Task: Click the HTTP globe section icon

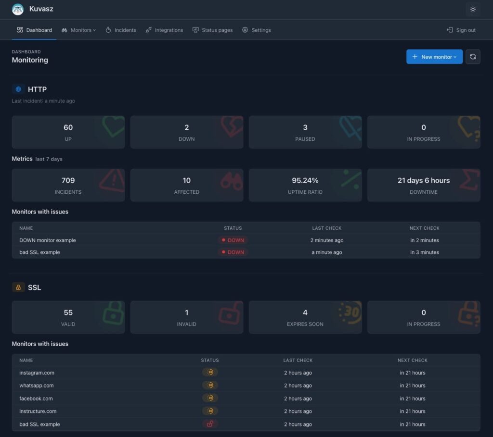Action: pyautogui.click(x=18, y=89)
